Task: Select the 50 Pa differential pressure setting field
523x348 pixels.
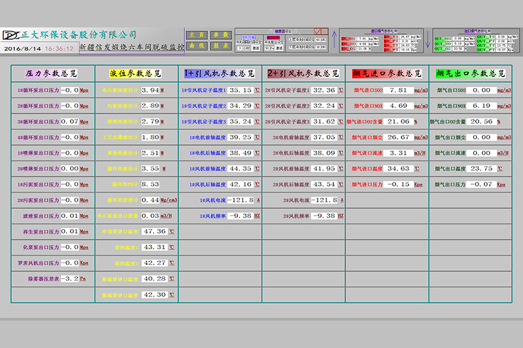Action: tap(269, 48)
